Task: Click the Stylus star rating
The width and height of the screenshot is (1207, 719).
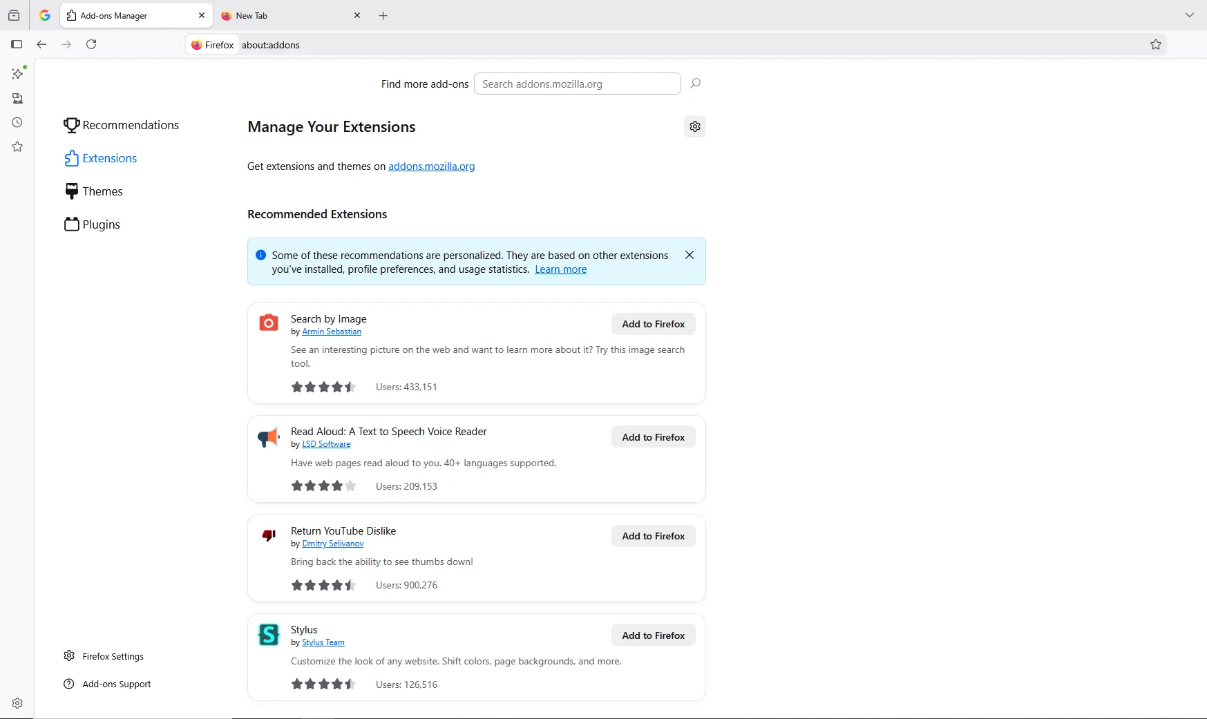Action: 323,684
